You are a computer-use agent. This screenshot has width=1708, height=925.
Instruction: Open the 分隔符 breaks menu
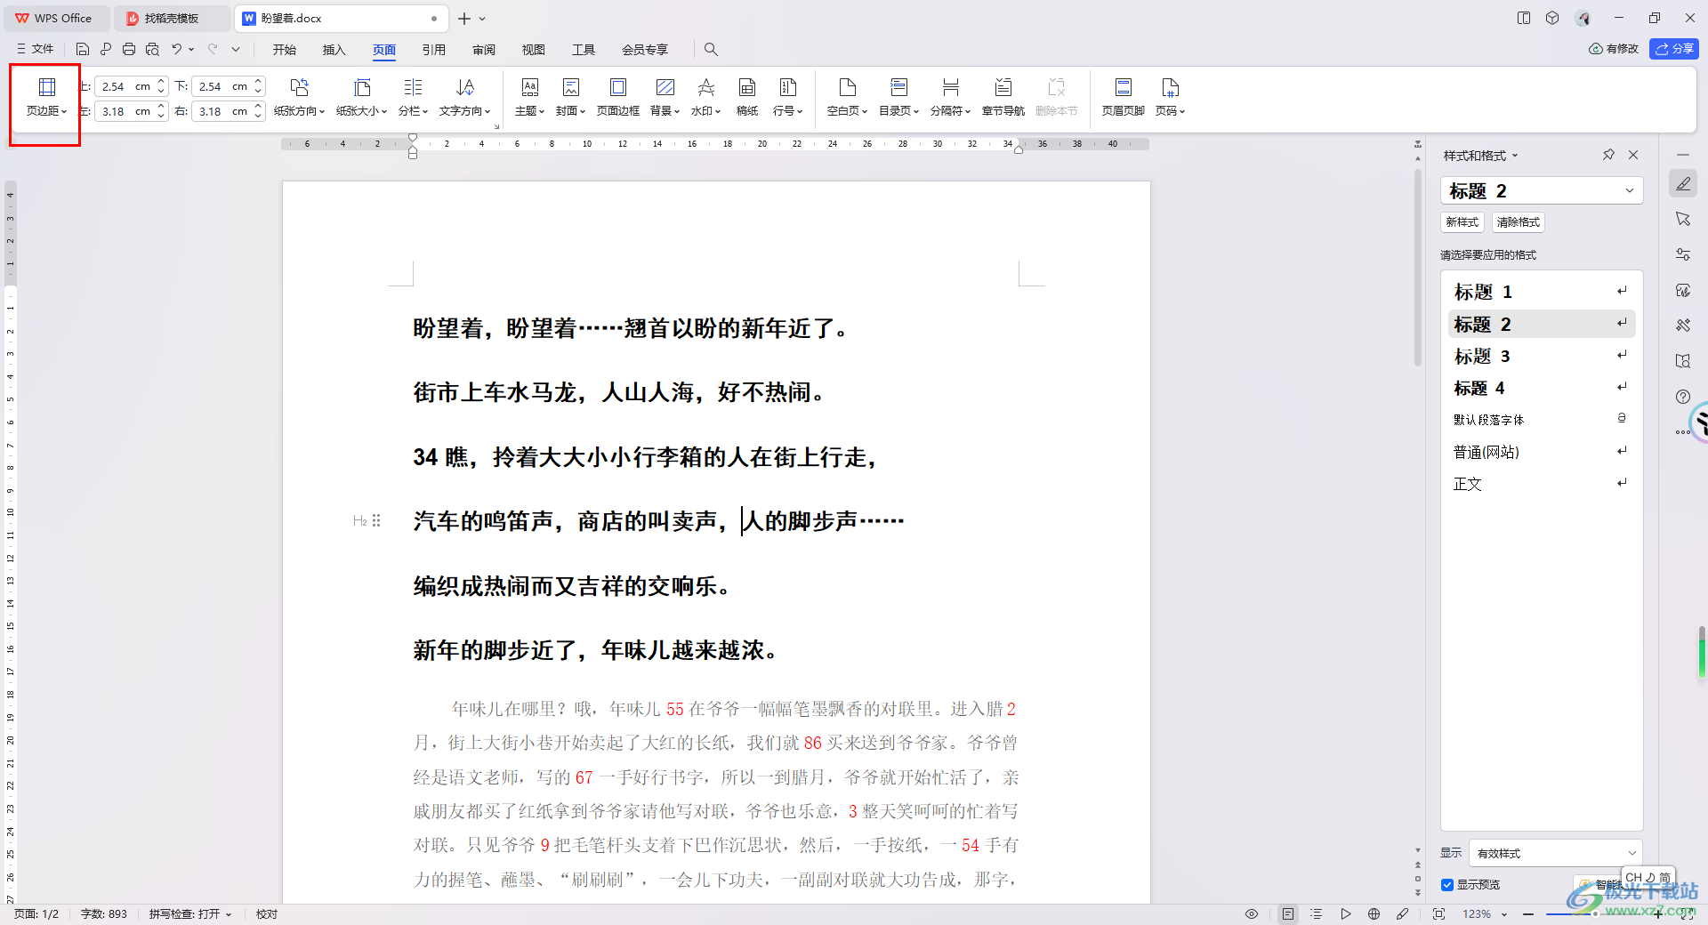pyautogui.click(x=950, y=98)
